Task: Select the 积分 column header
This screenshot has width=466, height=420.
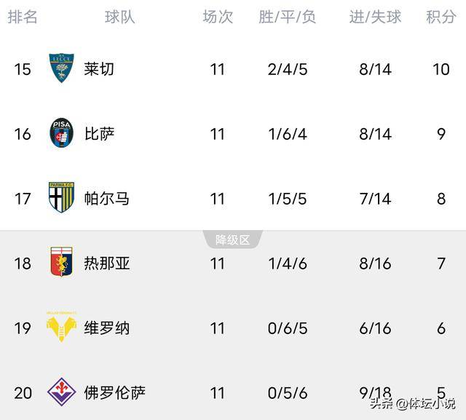Action: pos(441,17)
